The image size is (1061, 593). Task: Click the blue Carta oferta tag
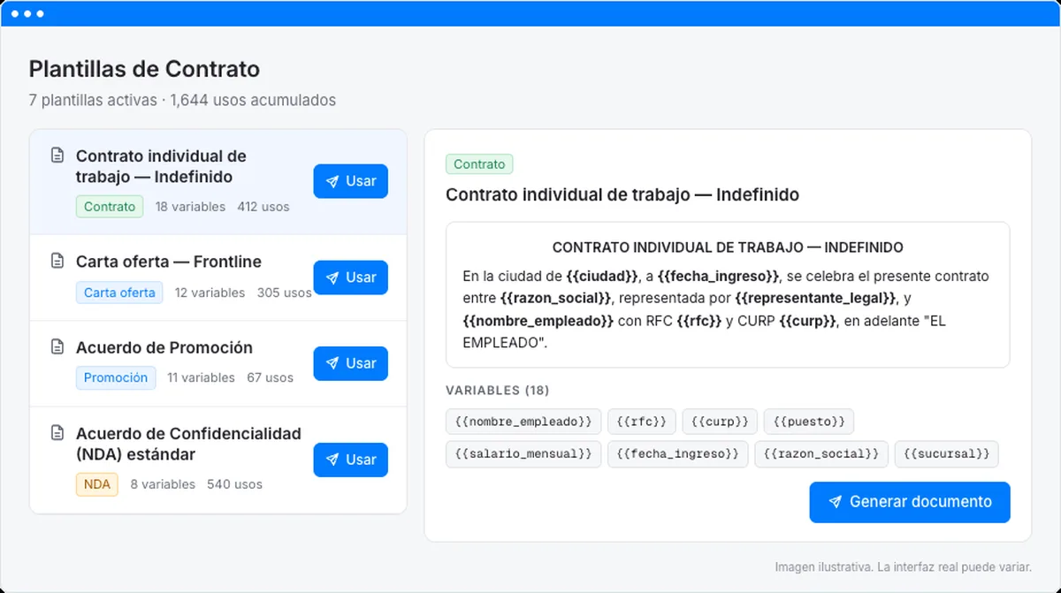click(119, 293)
